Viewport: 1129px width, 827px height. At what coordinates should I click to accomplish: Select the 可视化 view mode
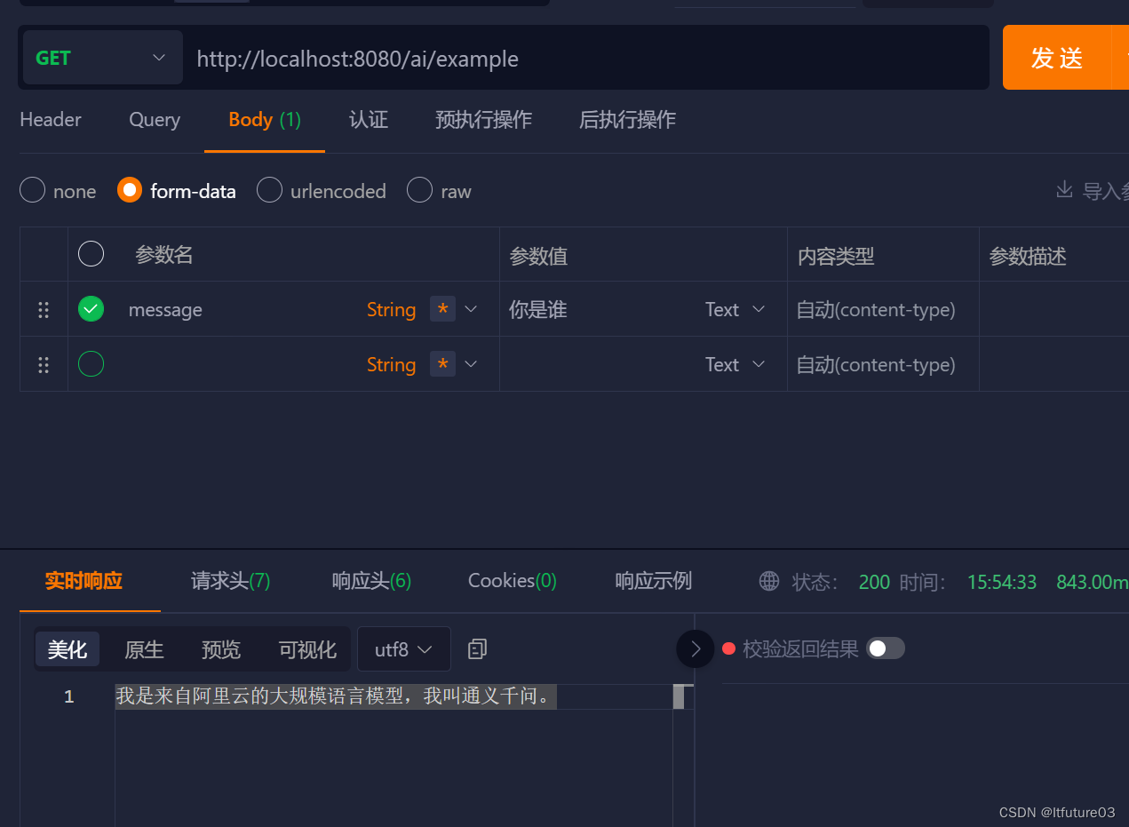307,649
